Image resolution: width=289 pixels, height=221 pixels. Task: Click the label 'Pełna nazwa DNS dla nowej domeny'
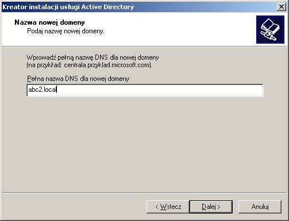(x=79, y=79)
